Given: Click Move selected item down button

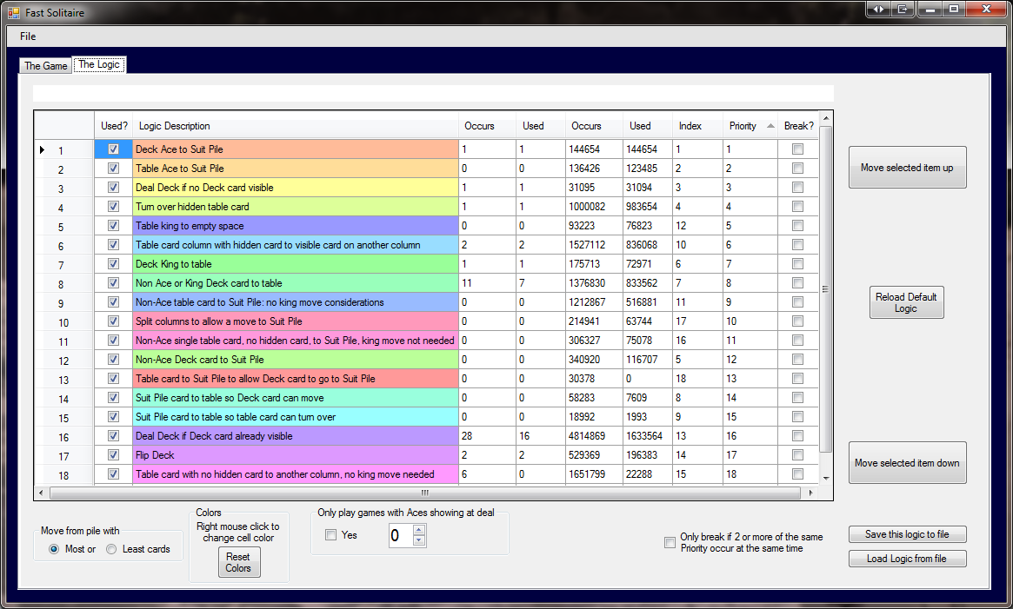Looking at the screenshot, I should pos(907,462).
